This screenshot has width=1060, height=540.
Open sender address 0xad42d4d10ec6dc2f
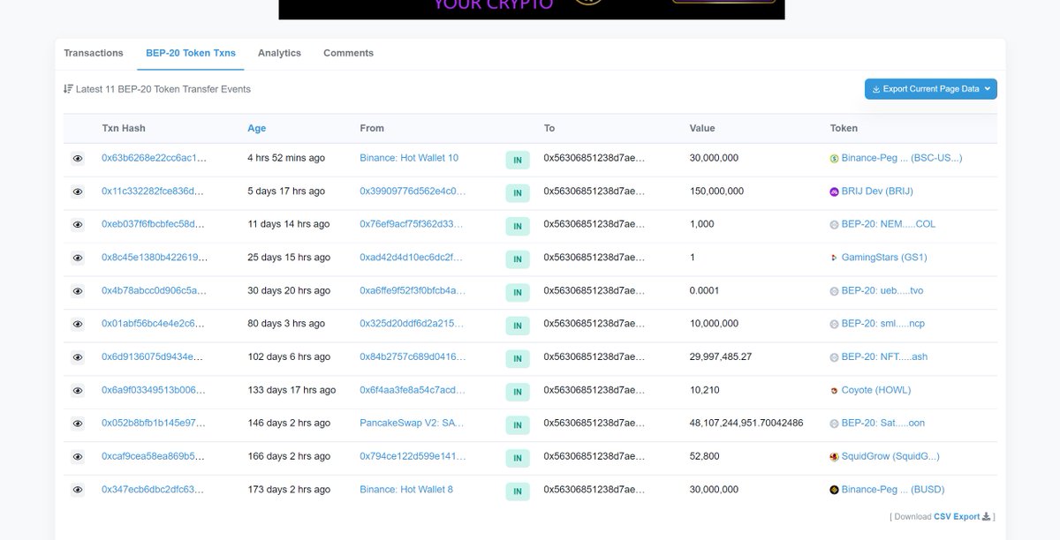[x=411, y=258]
